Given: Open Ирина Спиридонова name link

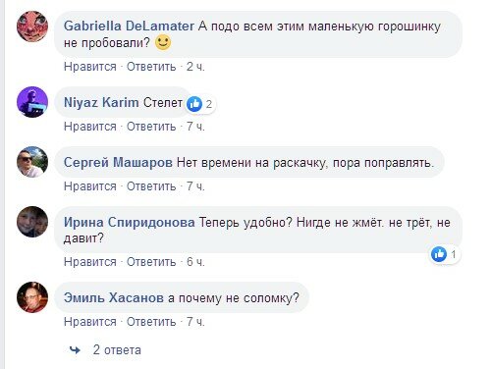Looking at the screenshot, I should (130, 223).
